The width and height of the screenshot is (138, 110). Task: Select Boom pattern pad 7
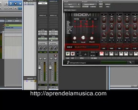[131, 54]
